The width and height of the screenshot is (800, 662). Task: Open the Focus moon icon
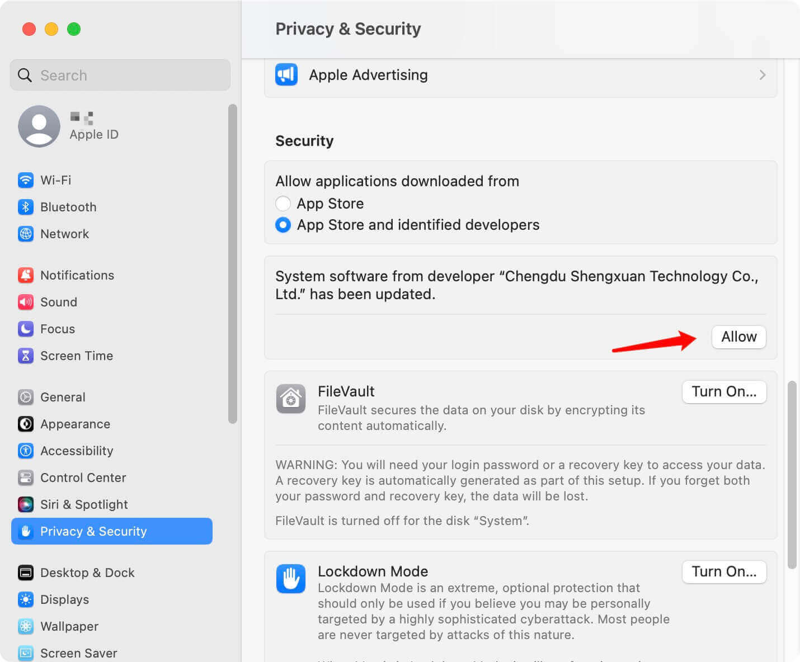26,329
